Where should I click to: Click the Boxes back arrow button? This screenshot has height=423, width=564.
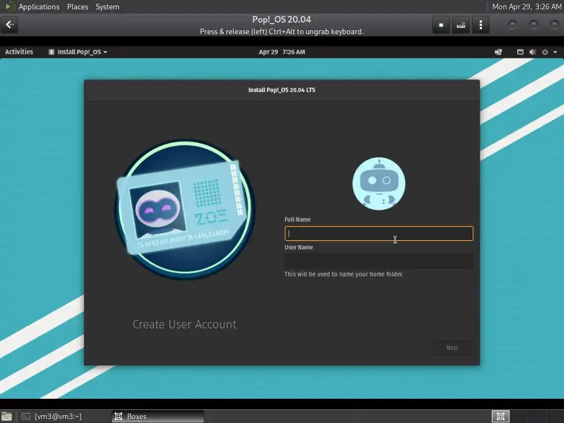(9, 24)
